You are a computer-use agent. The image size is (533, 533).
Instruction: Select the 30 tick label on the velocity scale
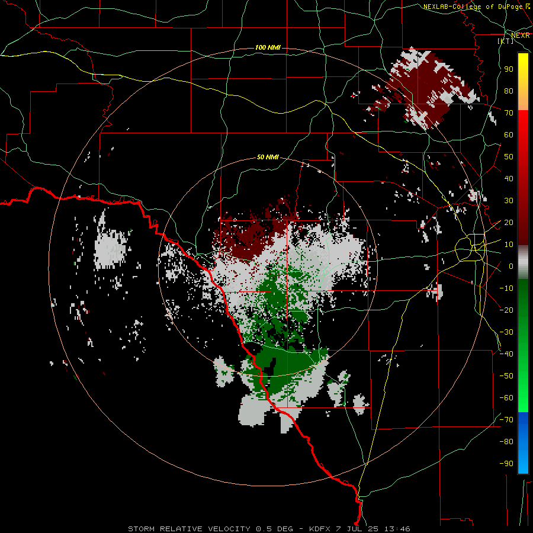509,201
